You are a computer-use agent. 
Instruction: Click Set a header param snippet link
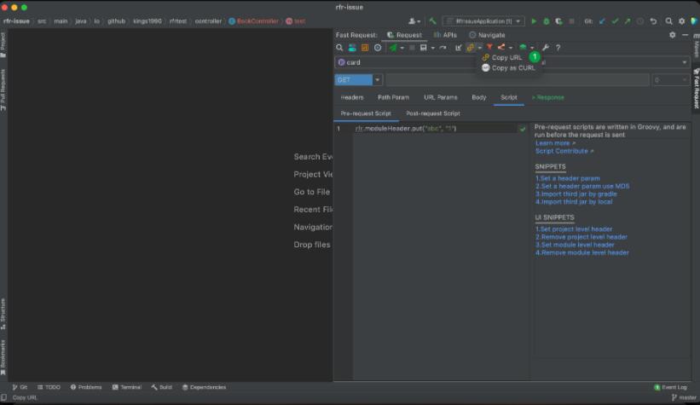[x=568, y=178]
